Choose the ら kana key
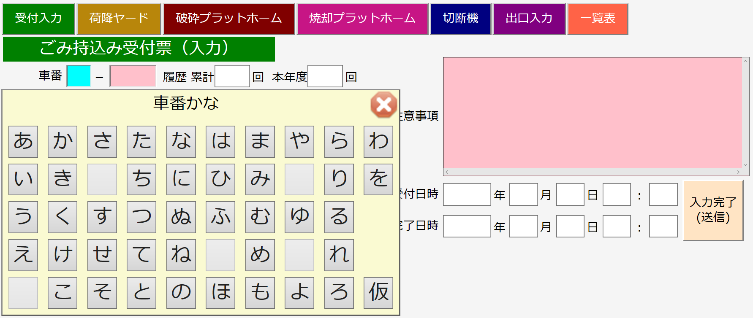The image size is (753, 318). click(339, 141)
